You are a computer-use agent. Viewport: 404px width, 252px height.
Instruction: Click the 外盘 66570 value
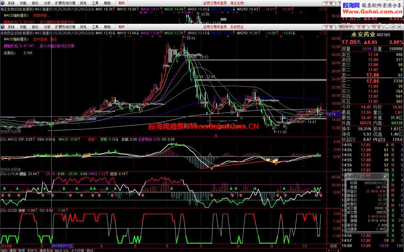click(x=365, y=123)
